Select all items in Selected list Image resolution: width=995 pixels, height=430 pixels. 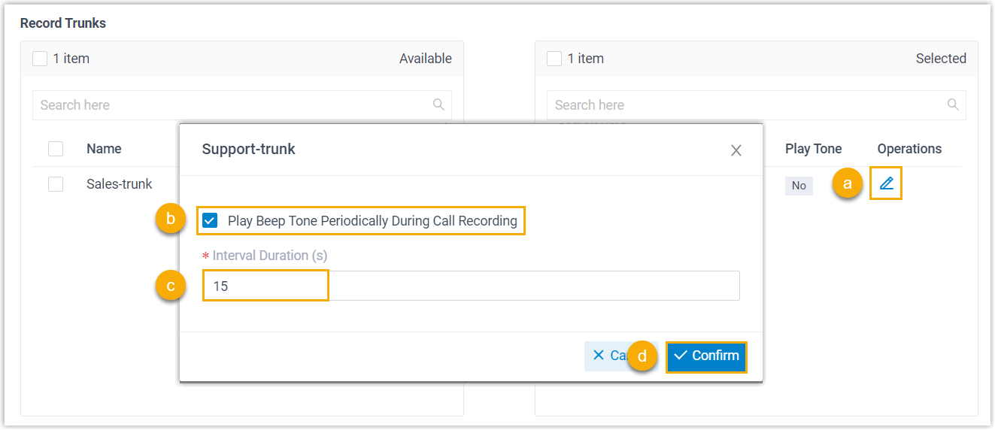[554, 59]
